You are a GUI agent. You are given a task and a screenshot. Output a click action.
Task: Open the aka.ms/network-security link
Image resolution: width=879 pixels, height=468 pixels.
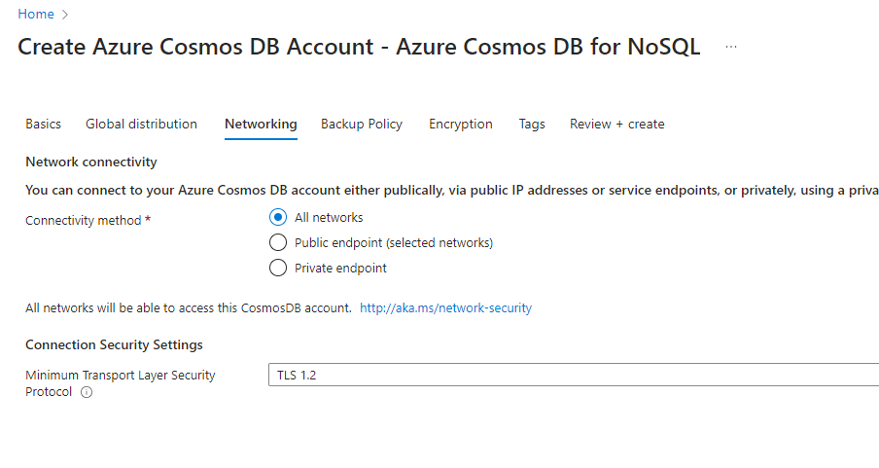click(x=445, y=308)
